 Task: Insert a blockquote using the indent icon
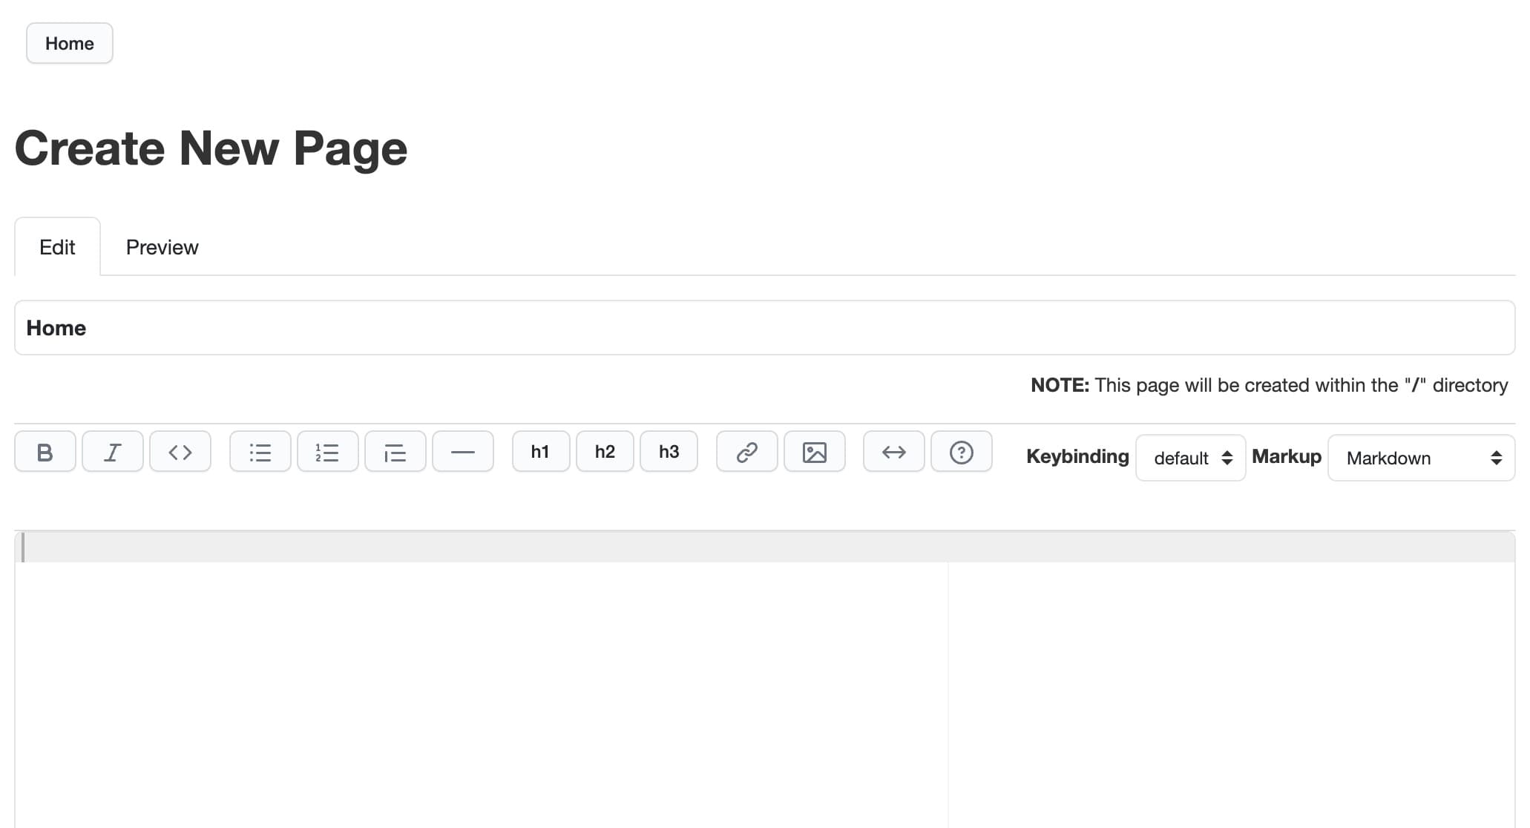point(395,451)
